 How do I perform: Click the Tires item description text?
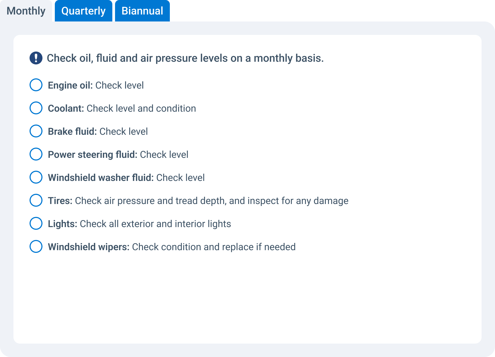coord(211,201)
